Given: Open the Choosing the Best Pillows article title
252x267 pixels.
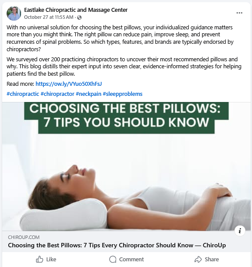Looking at the screenshot, I should [x=117, y=245].
